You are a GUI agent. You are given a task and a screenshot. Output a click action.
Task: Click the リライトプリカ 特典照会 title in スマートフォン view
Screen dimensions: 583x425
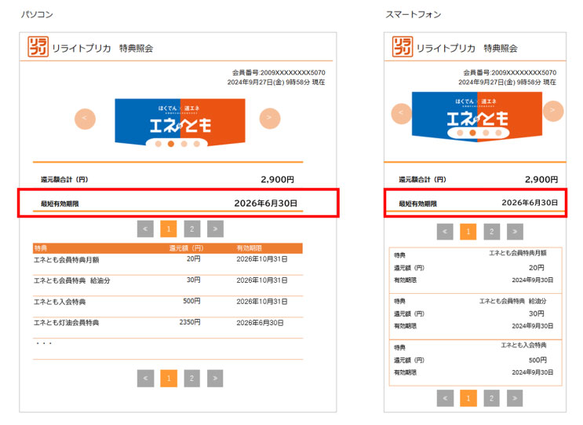[x=467, y=48]
